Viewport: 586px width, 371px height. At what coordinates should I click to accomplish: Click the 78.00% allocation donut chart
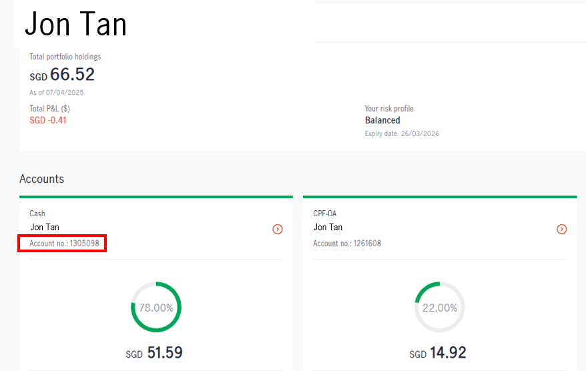(156, 307)
